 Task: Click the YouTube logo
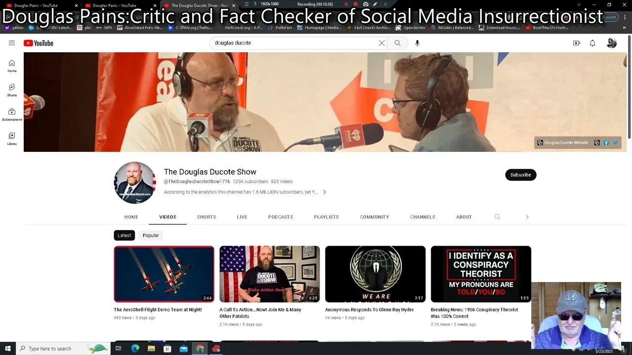[39, 43]
